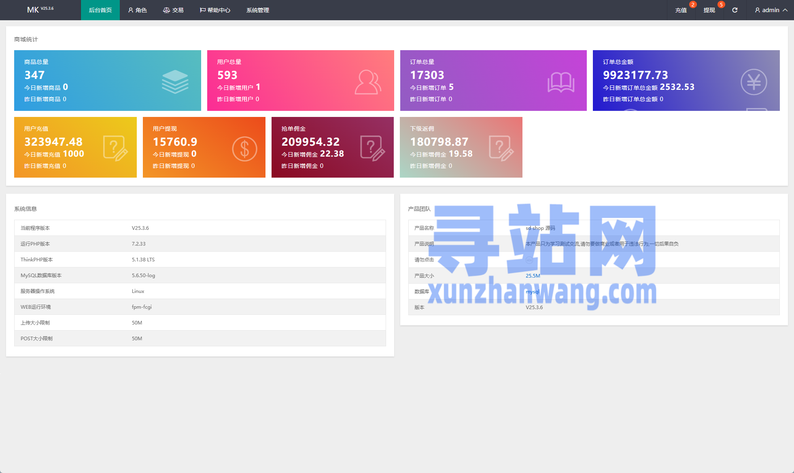Screen dimensions: 794x473
Task: Open the 角色 menu
Action: click(x=137, y=10)
